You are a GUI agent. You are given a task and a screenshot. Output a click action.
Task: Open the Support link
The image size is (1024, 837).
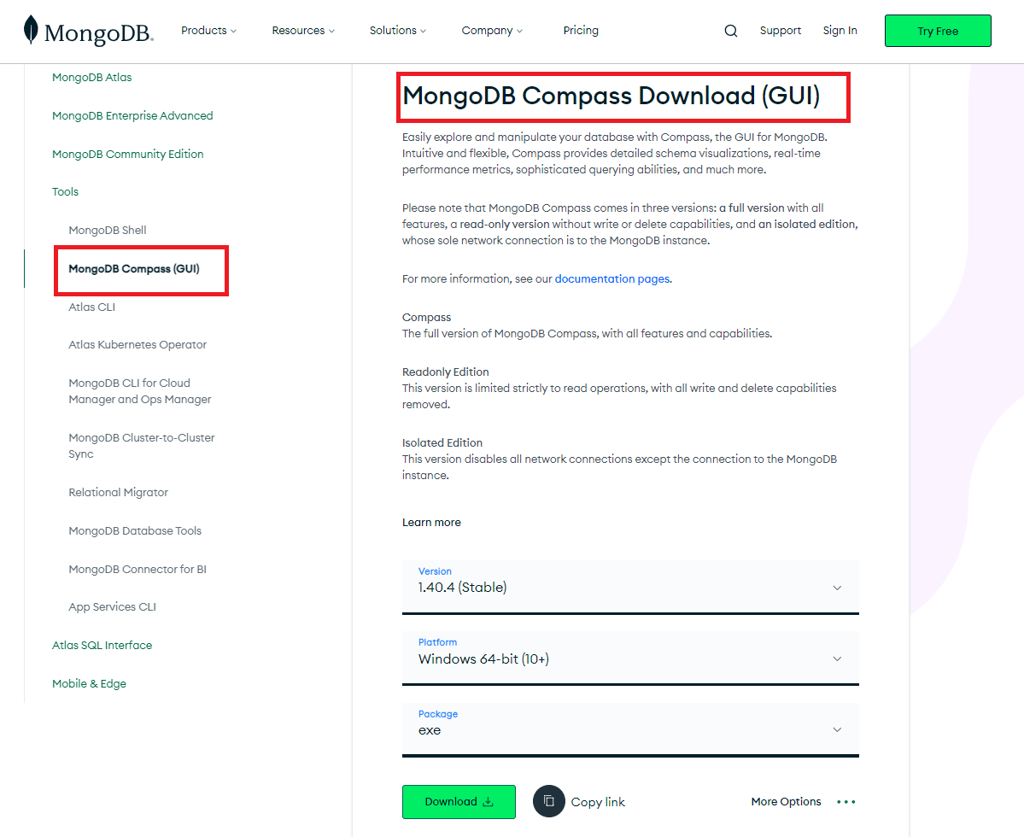tap(781, 31)
